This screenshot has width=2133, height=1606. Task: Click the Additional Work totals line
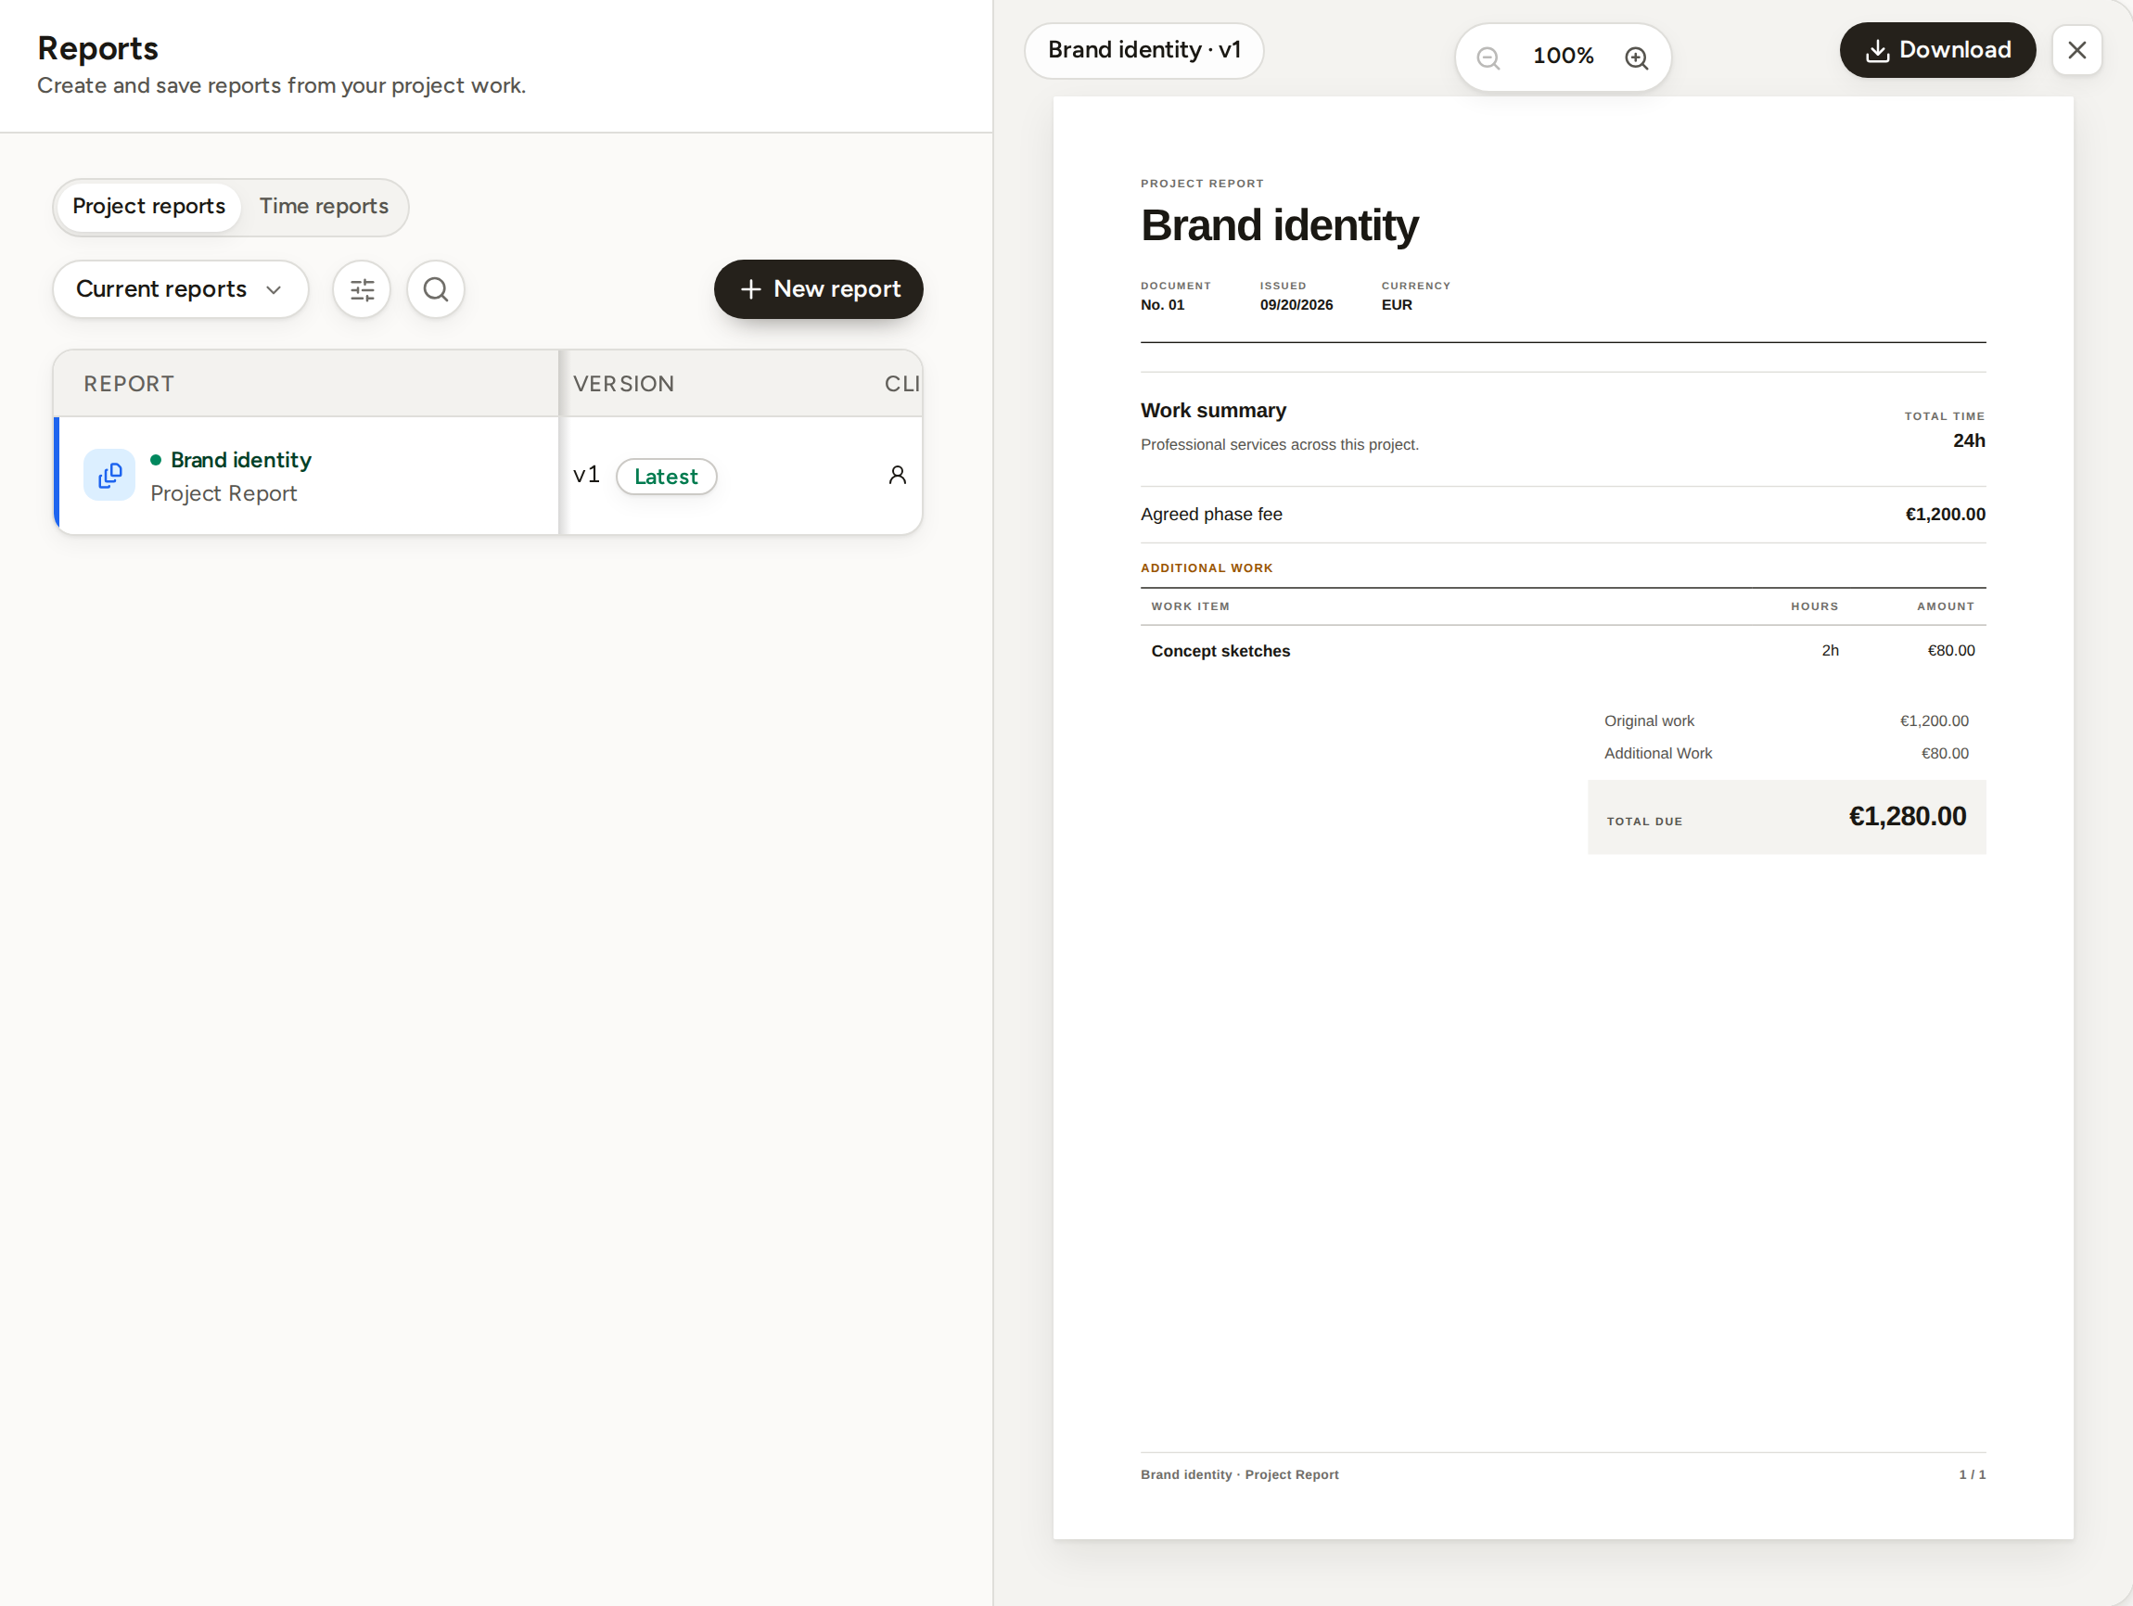[1786, 753]
